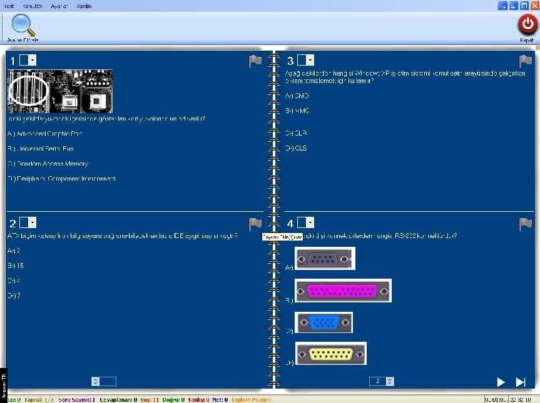Flag question 2 for review
The height and width of the screenshot is (403, 540).
tap(255, 224)
